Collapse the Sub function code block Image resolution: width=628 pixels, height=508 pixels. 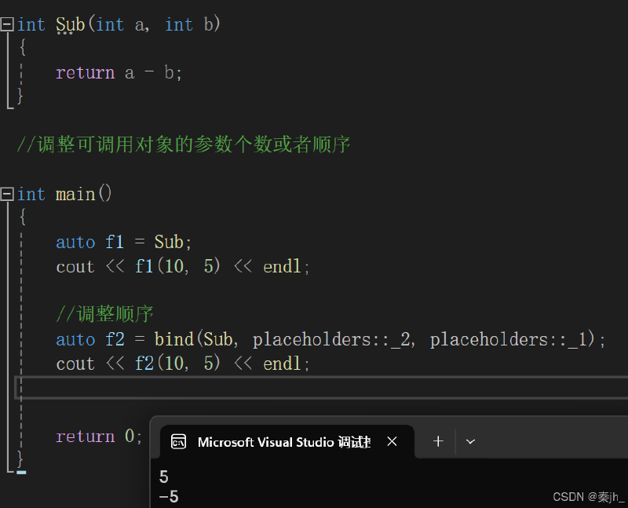(x=7, y=24)
